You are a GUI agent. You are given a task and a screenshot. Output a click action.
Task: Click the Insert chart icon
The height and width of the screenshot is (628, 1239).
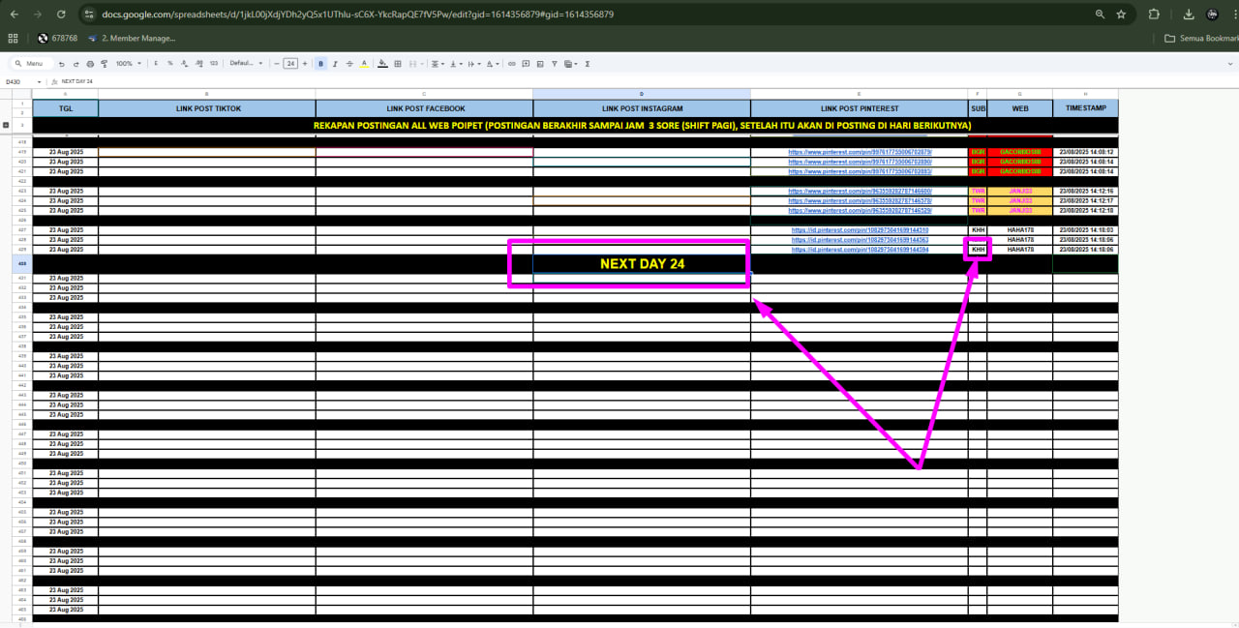[x=540, y=64]
